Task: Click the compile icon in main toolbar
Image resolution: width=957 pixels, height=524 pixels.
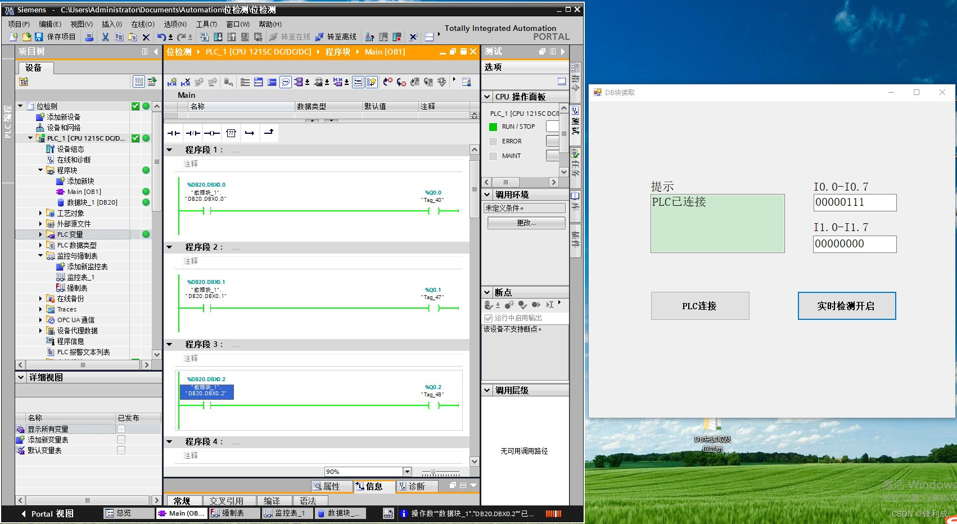Action: point(204,37)
